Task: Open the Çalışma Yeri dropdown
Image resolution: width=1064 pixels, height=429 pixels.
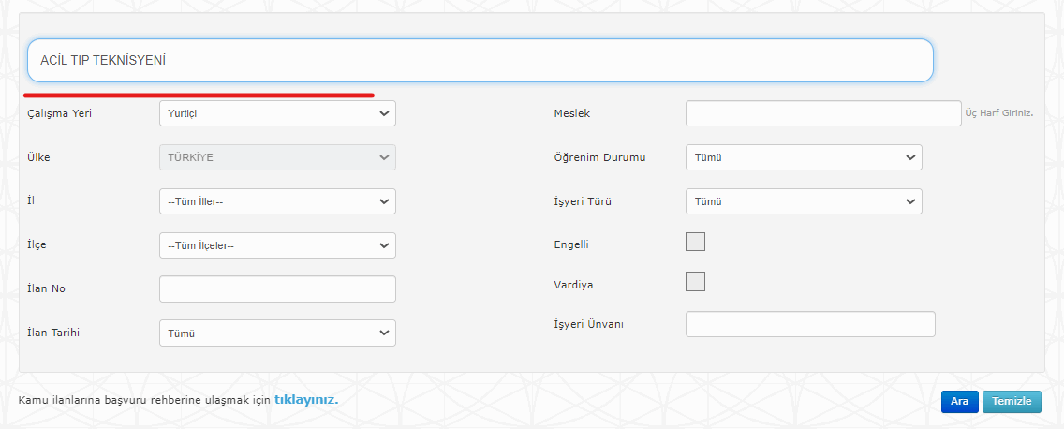Action: pyautogui.click(x=277, y=113)
